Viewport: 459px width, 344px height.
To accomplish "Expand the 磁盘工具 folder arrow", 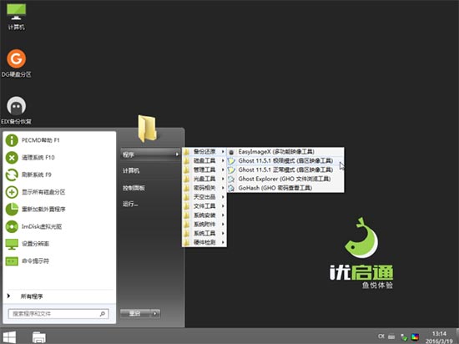I will pos(223,161).
